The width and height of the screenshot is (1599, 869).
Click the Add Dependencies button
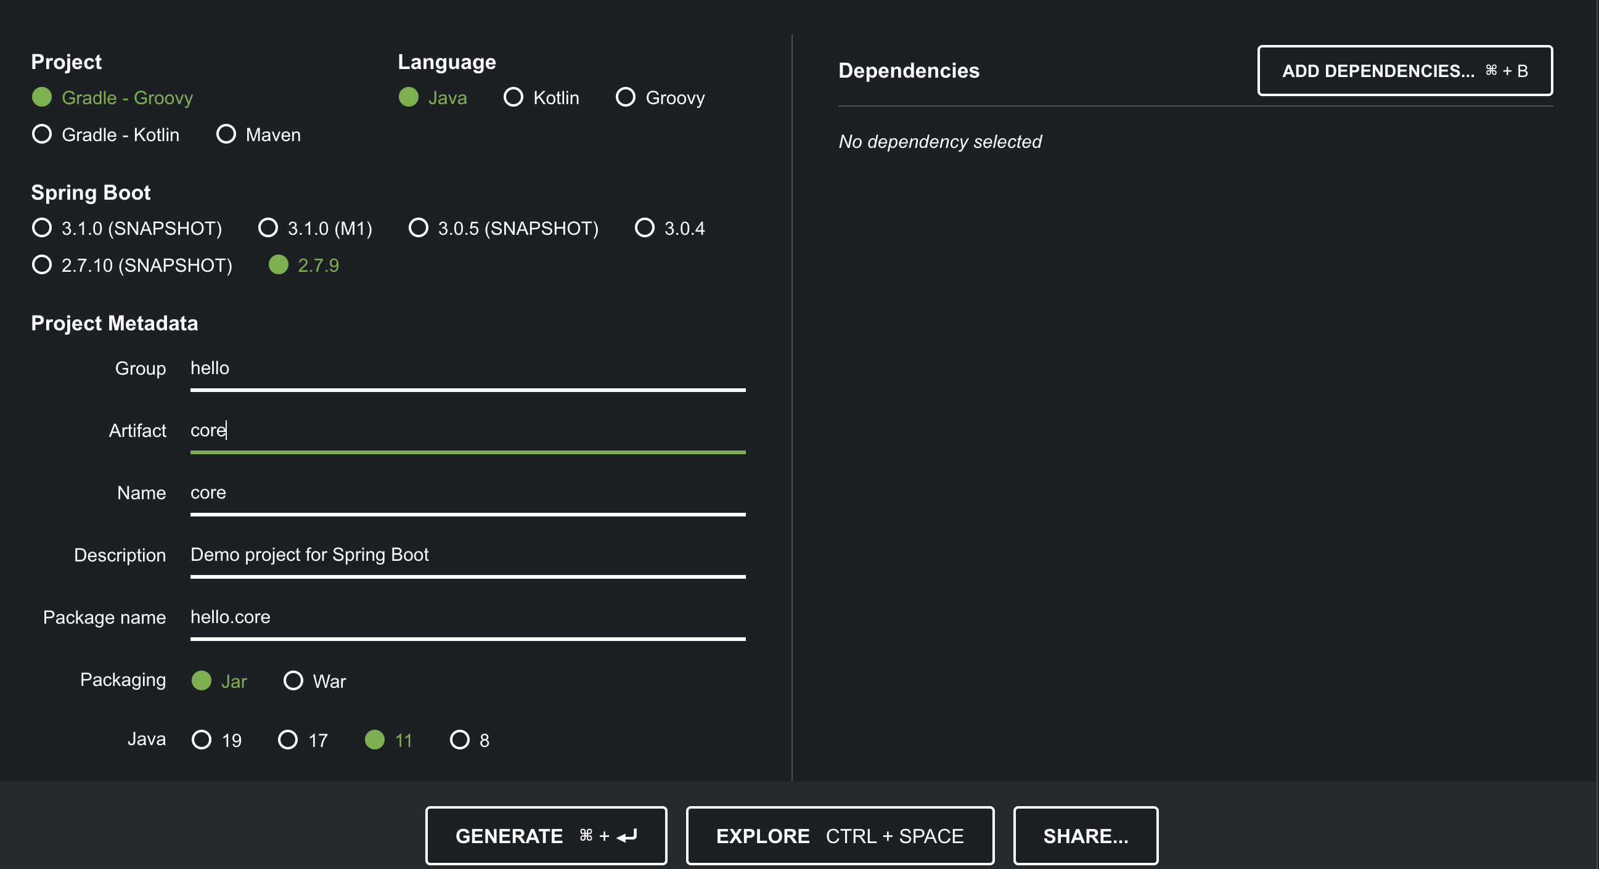1405,71
